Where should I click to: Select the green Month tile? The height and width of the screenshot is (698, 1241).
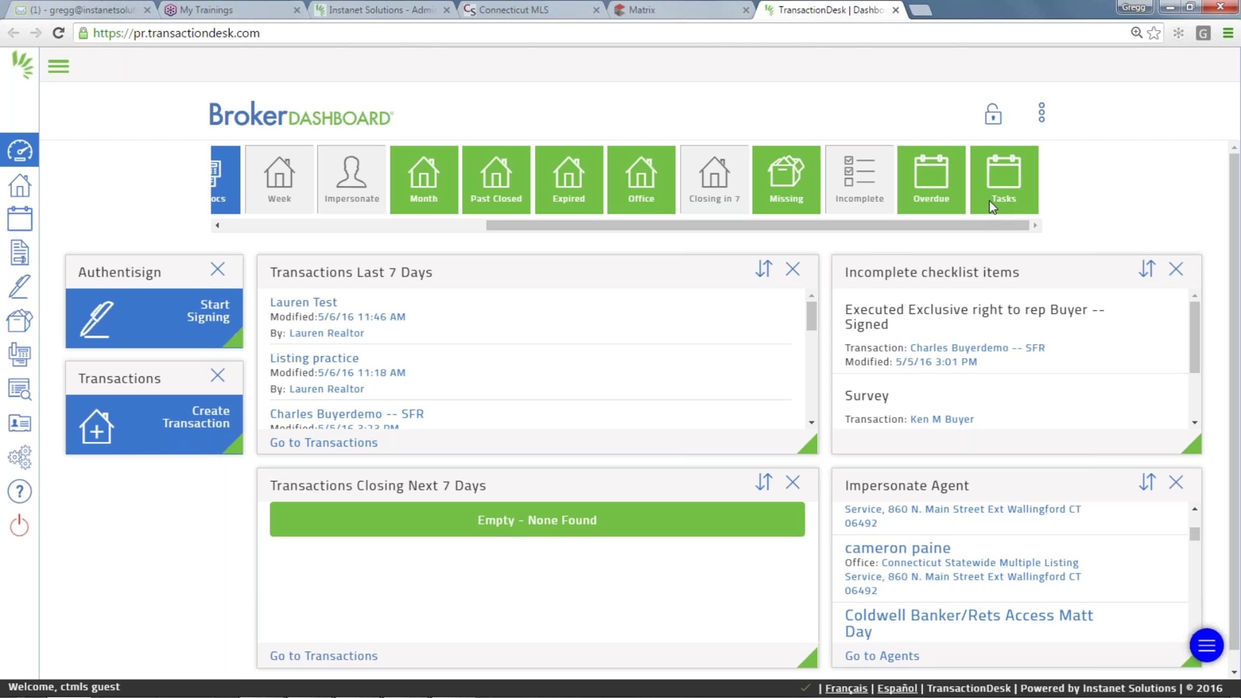pyautogui.click(x=424, y=179)
